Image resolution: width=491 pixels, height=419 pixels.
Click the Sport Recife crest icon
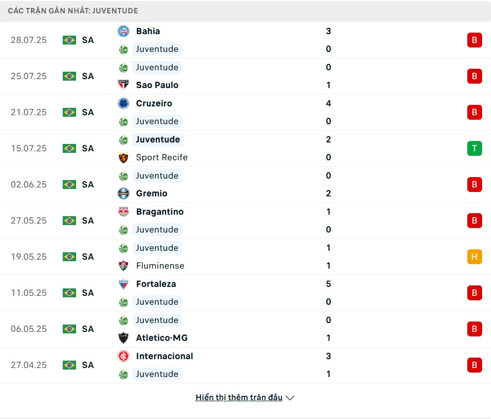tap(123, 157)
